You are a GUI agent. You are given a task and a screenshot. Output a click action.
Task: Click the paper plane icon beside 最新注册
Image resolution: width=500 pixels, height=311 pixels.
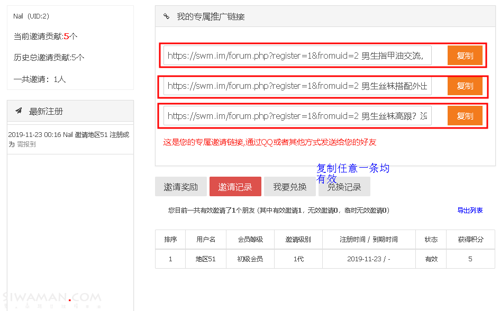click(19, 111)
